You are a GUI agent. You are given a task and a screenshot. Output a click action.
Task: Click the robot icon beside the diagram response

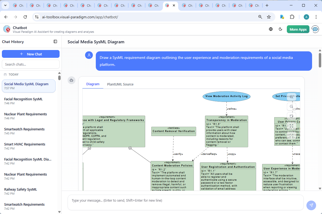point(71,80)
